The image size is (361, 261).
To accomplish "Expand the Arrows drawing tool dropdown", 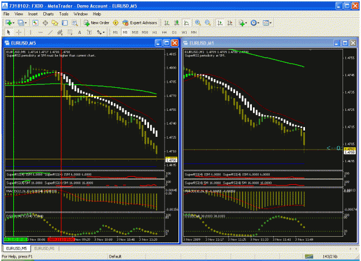I will pyautogui.click(x=103, y=32).
